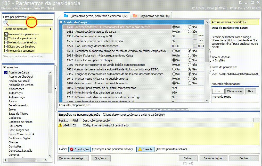The height and width of the screenshot is (166, 262).
Task: Collapse the exceptions panel with the chevron
Action: [159, 109]
